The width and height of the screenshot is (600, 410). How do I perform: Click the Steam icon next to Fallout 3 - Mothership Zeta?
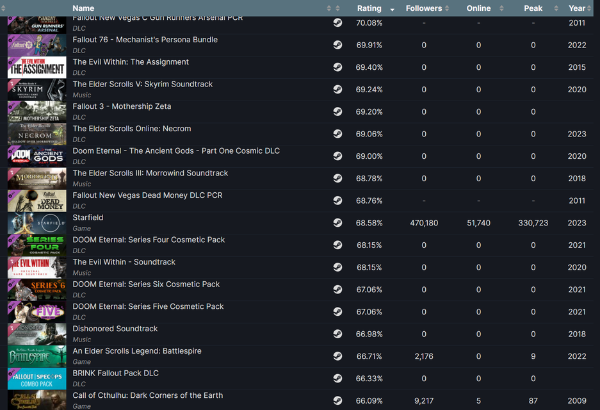click(x=337, y=111)
